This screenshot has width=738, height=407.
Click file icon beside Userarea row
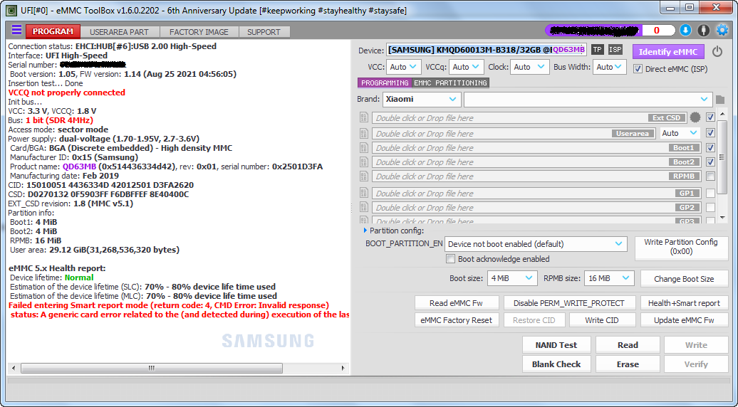pyautogui.click(x=364, y=134)
